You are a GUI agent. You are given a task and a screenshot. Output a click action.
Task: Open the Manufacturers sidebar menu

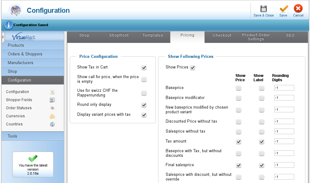21,63
